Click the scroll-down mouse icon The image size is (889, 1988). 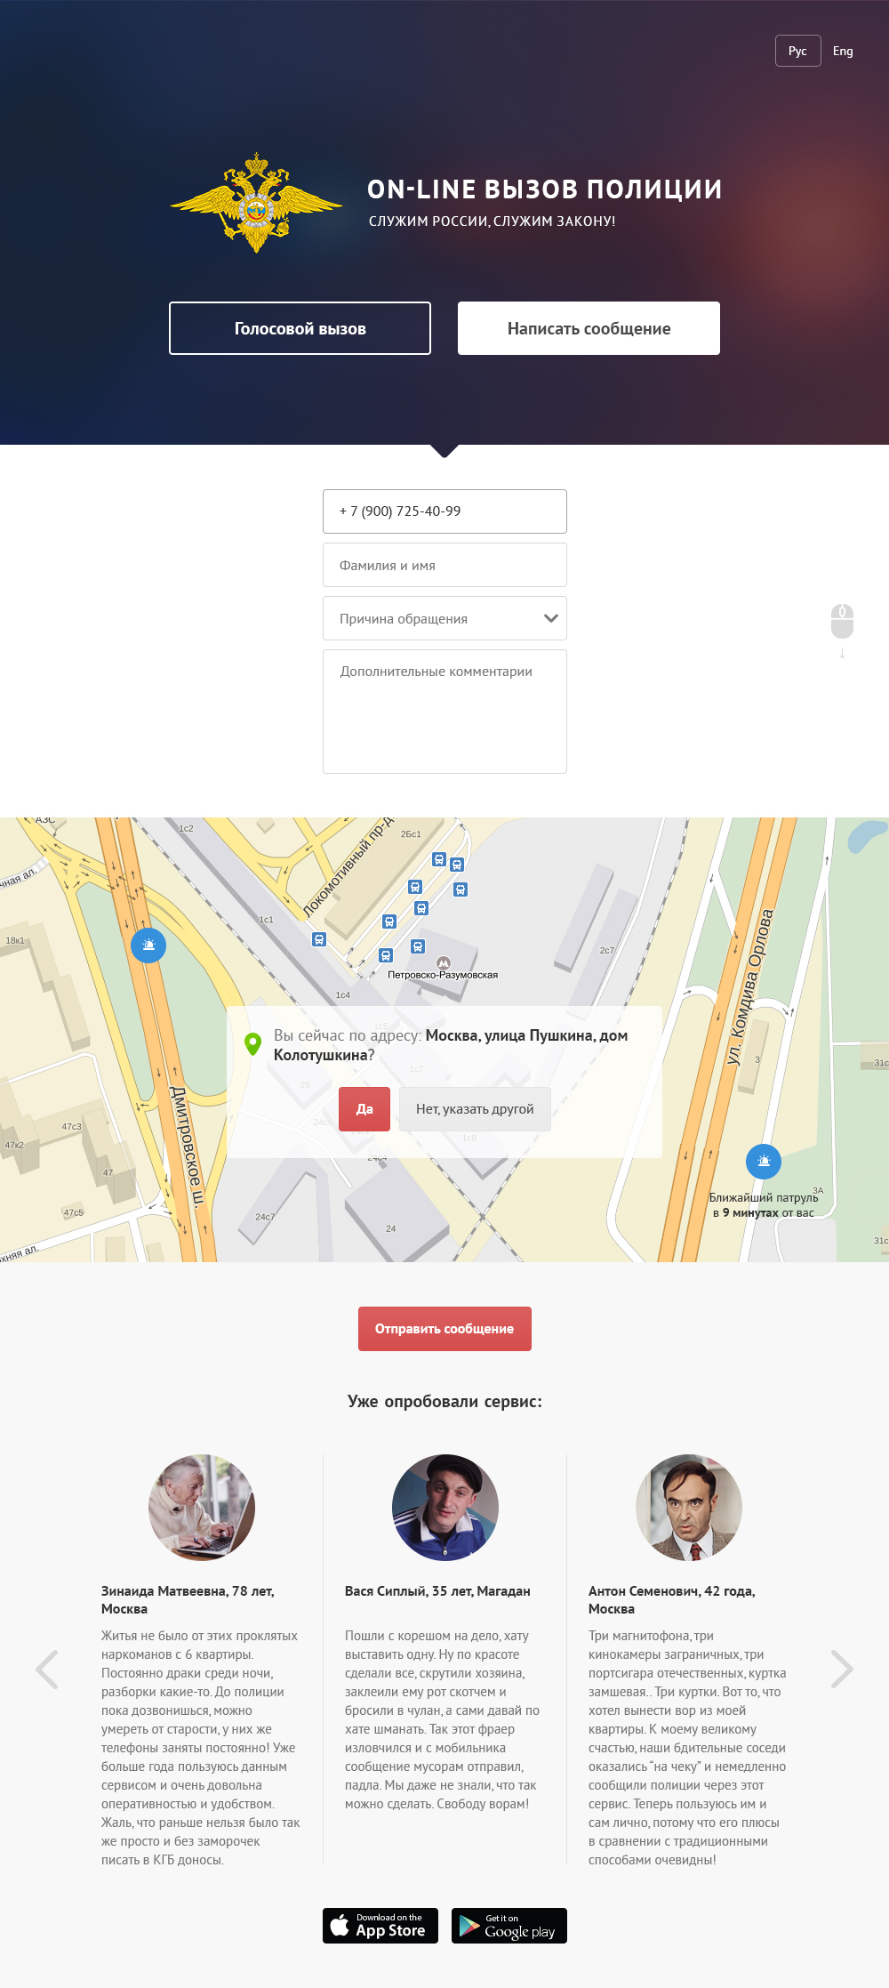point(842,622)
